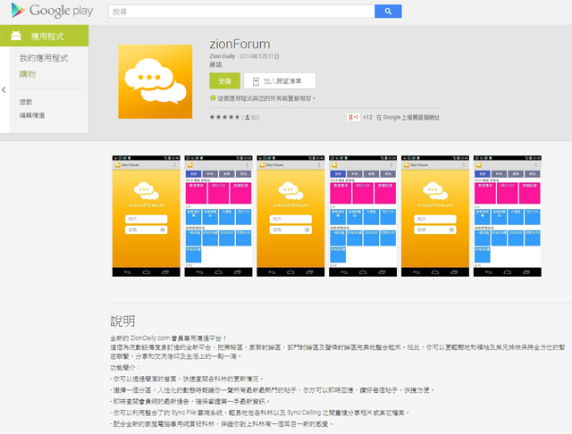
Task: Click the zionForum app title
Action: 240,44
